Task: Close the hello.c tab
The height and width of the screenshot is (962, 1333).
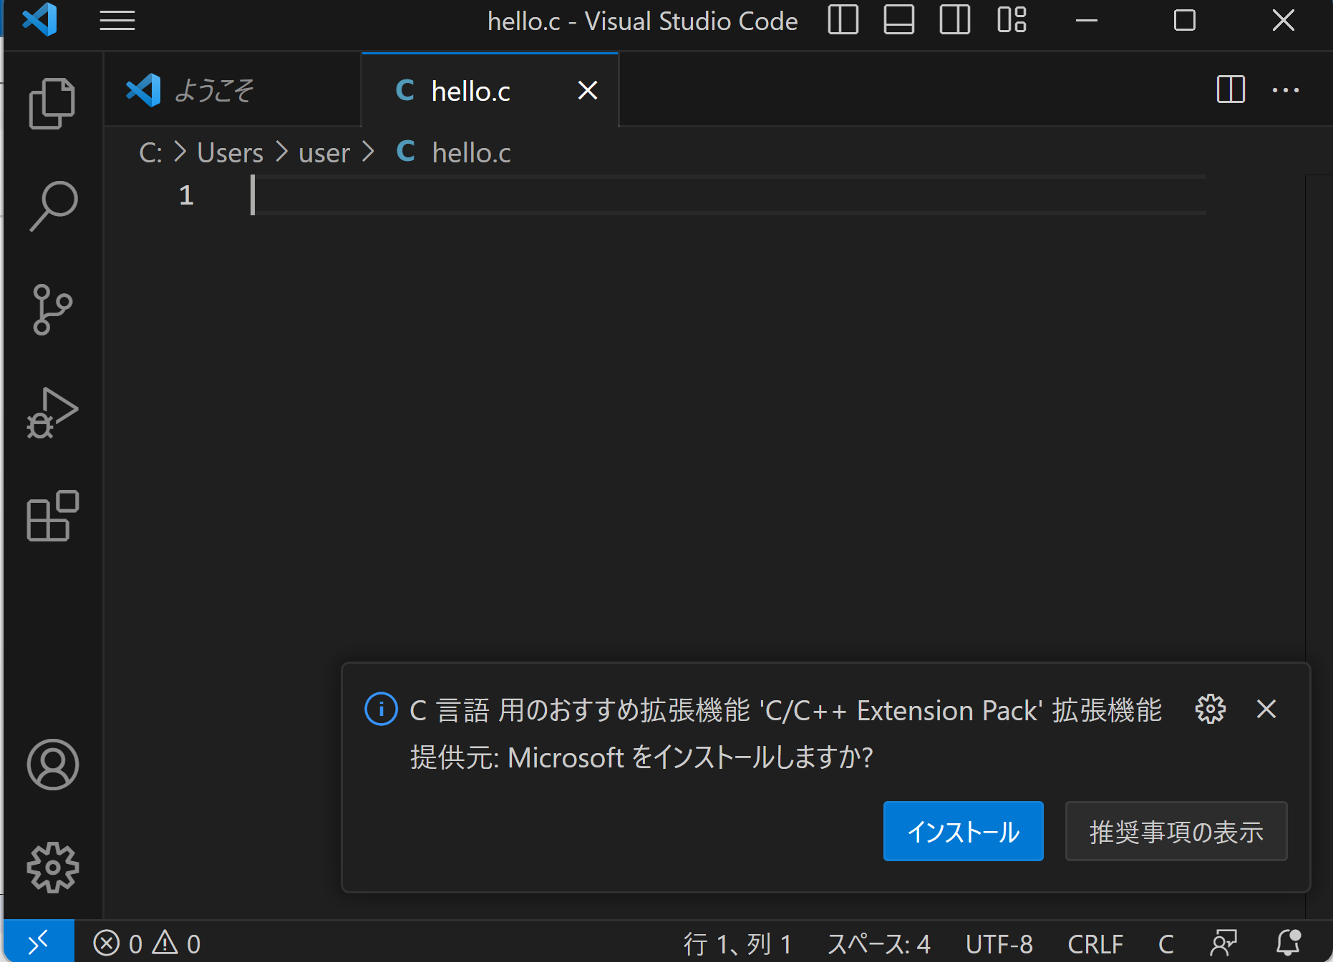Action: (588, 91)
